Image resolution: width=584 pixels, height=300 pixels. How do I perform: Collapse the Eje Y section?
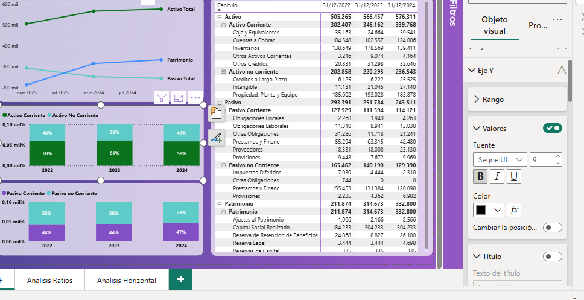click(x=472, y=71)
